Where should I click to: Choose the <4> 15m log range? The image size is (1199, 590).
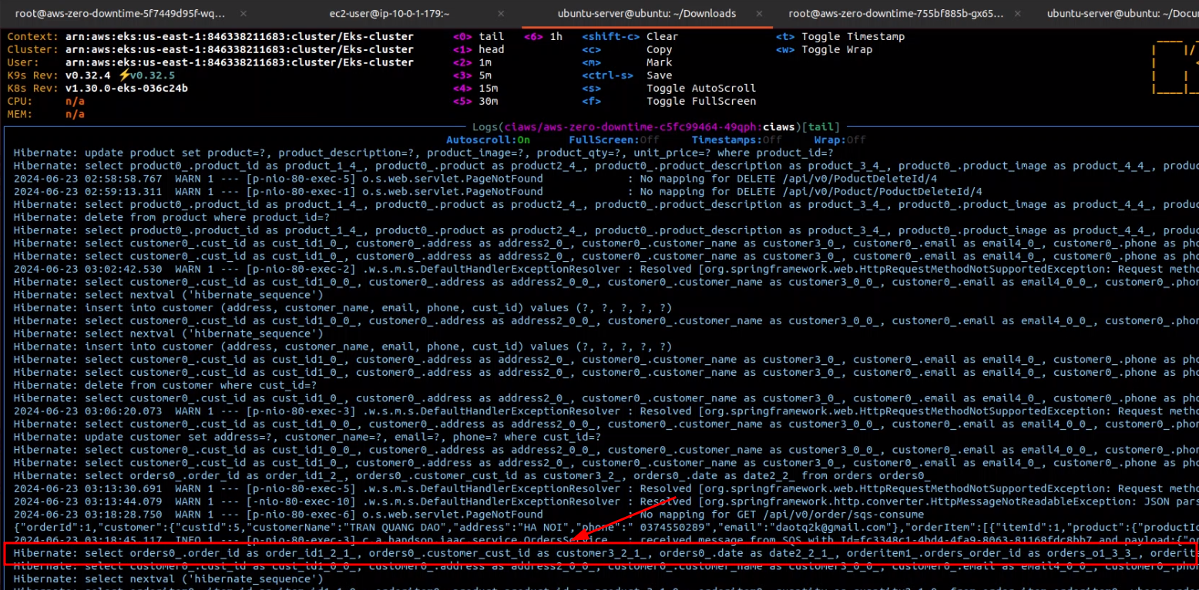(475, 89)
